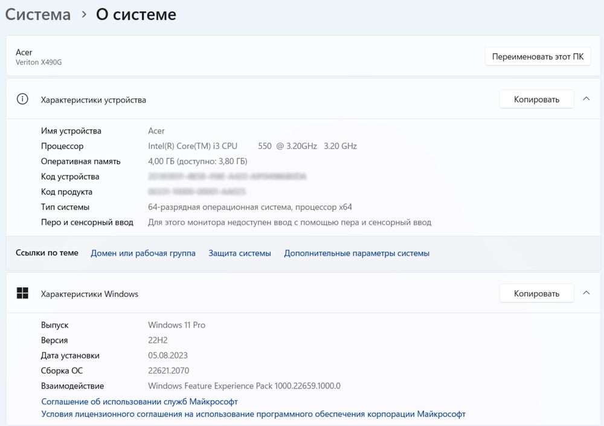This screenshot has height=426, width=604.
Task: Select the 22H2 version value
Action: click(x=158, y=340)
